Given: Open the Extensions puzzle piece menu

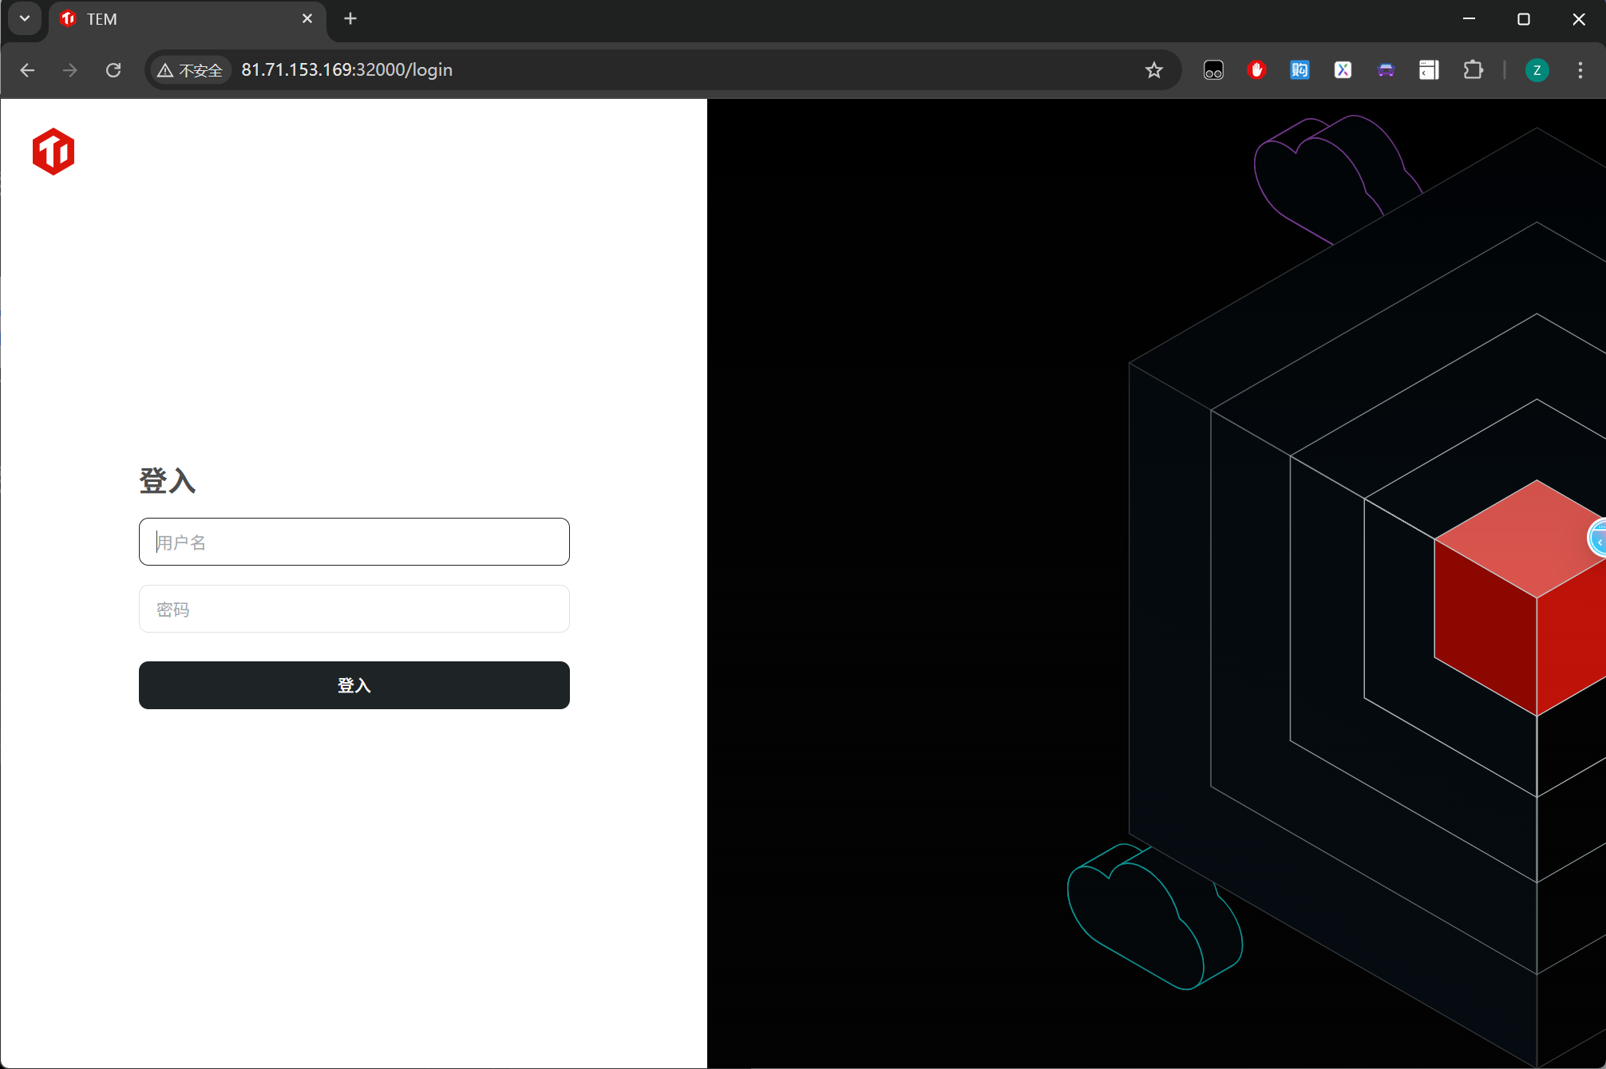Looking at the screenshot, I should (x=1473, y=70).
